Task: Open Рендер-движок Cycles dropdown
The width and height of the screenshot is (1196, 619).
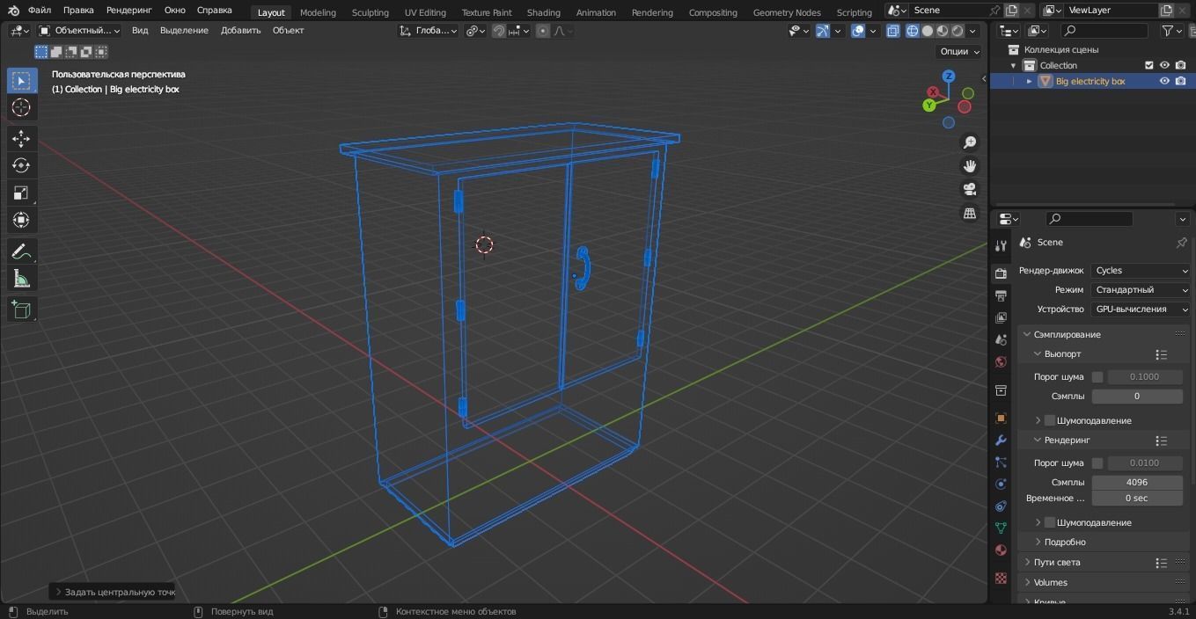Action: point(1141,270)
